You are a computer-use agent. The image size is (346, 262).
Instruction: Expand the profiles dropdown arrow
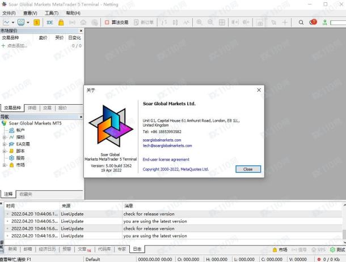tap(28, 23)
